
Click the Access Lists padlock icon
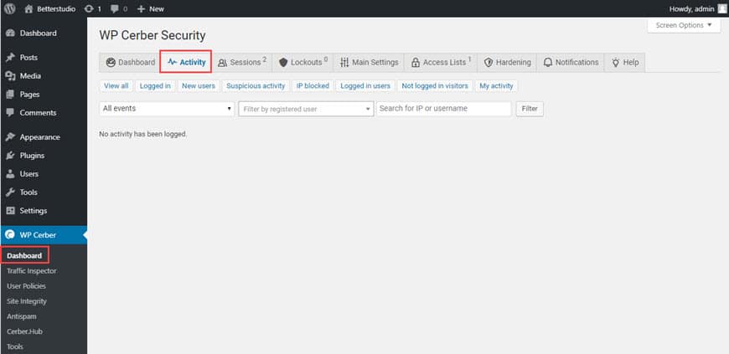(415, 62)
